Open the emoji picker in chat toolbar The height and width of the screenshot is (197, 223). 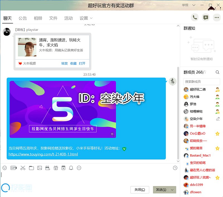[x=4, y=168]
